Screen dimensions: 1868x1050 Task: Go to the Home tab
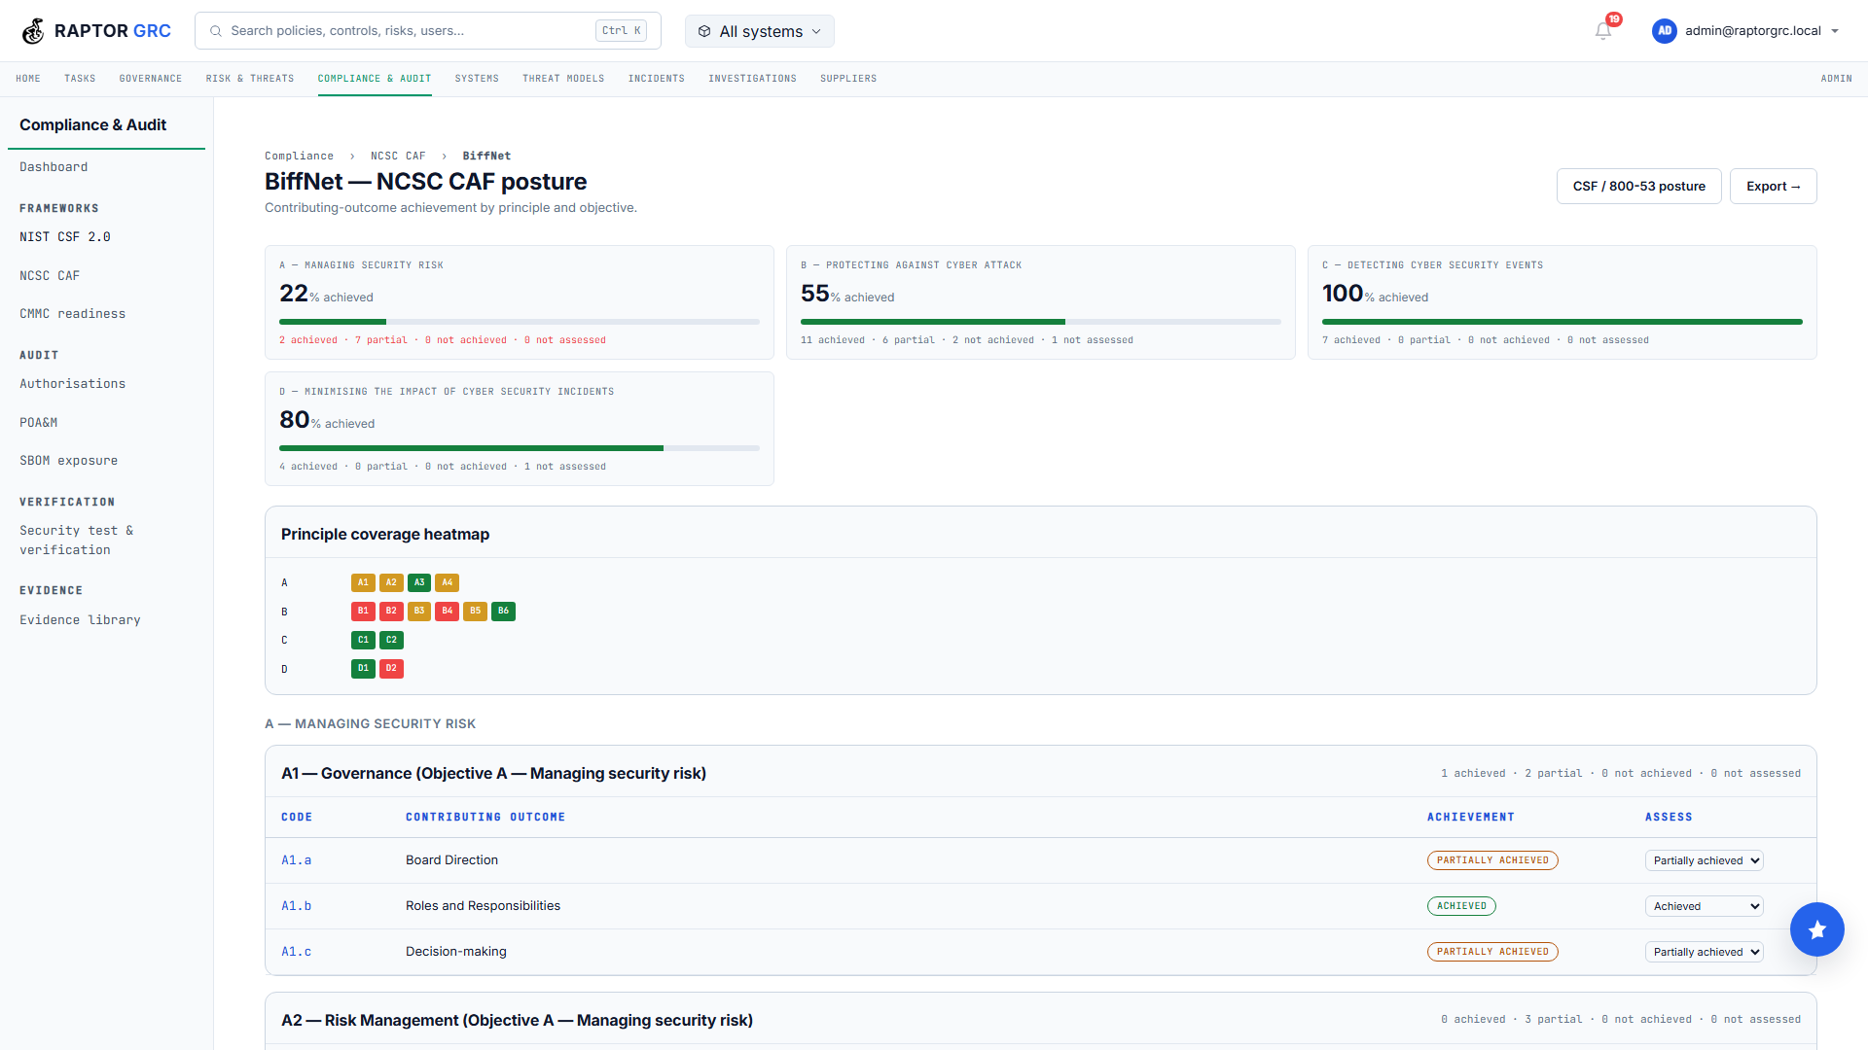click(28, 79)
